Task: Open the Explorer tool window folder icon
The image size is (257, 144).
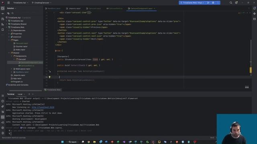Action: 3,8
